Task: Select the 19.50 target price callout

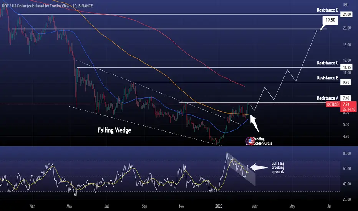Action: pyautogui.click(x=330, y=20)
